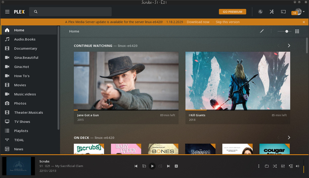Open Bones poster in On Deck
This screenshot has height=178, width=309.
(163, 149)
